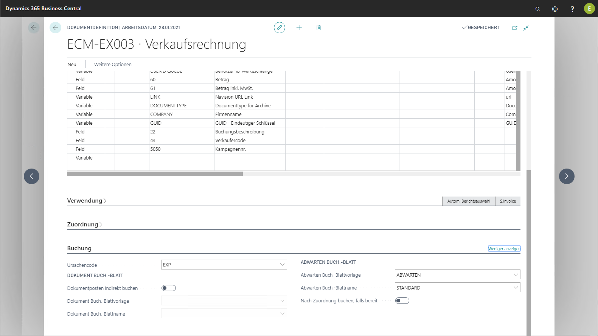The width and height of the screenshot is (598, 336).
Task: Click the edit pencil icon
Action: pyautogui.click(x=279, y=28)
